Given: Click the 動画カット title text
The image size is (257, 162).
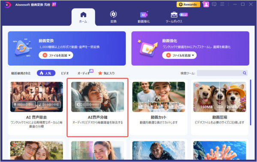Looking at the screenshot, I should click(158, 117).
